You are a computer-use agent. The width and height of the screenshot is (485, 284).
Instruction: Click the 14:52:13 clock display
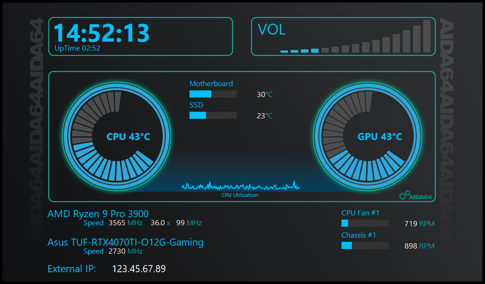[x=101, y=32]
